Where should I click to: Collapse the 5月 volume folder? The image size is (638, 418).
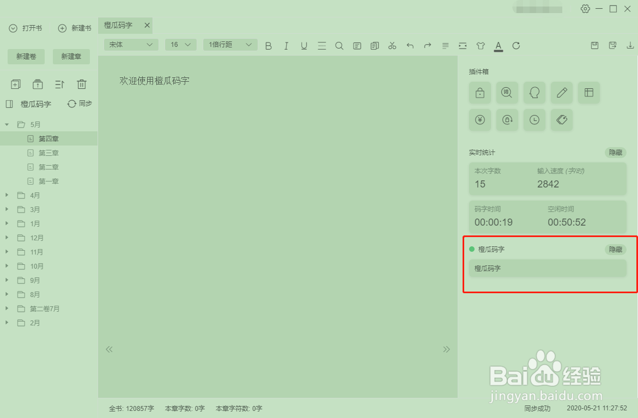tap(7, 124)
